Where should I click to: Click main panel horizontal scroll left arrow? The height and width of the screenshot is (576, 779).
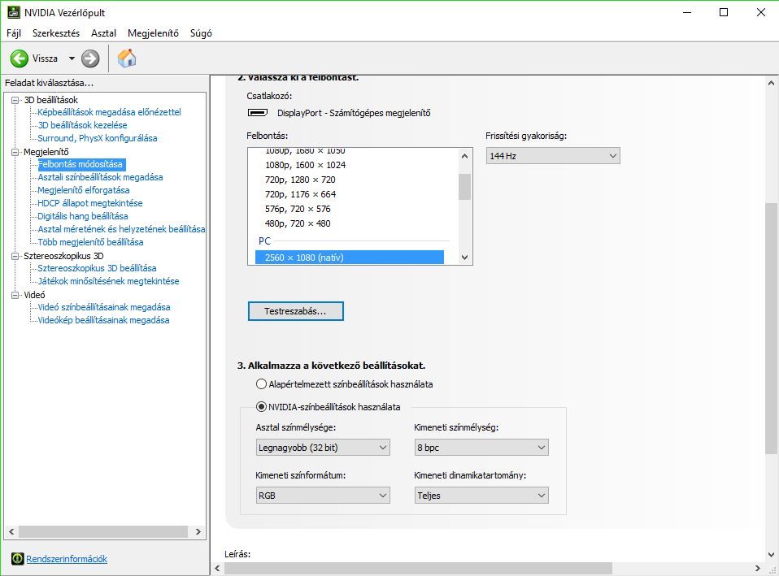pos(217,568)
